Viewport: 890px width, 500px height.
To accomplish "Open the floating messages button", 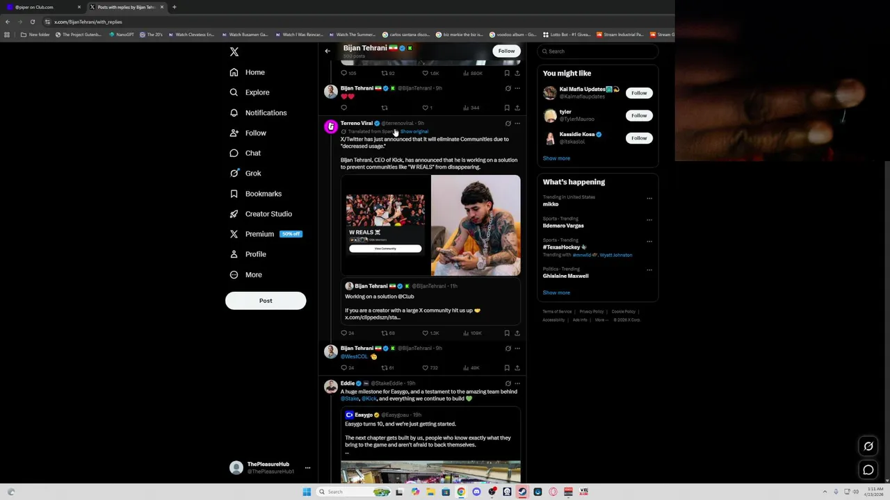I will pyautogui.click(x=868, y=470).
